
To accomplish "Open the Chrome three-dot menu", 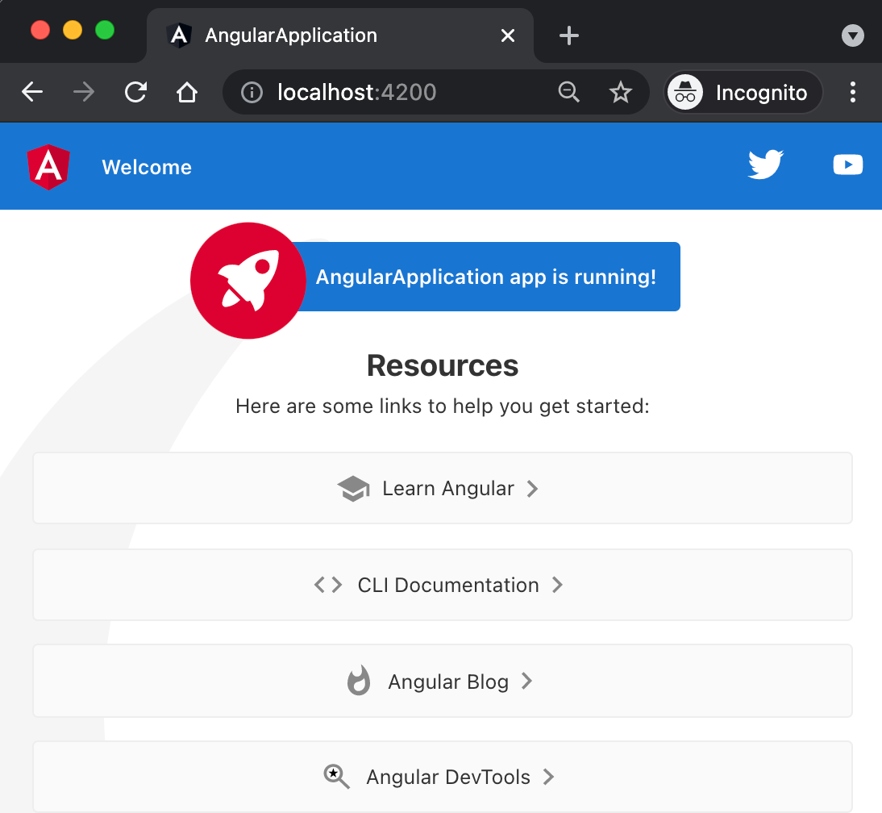I will (x=853, y=92).
